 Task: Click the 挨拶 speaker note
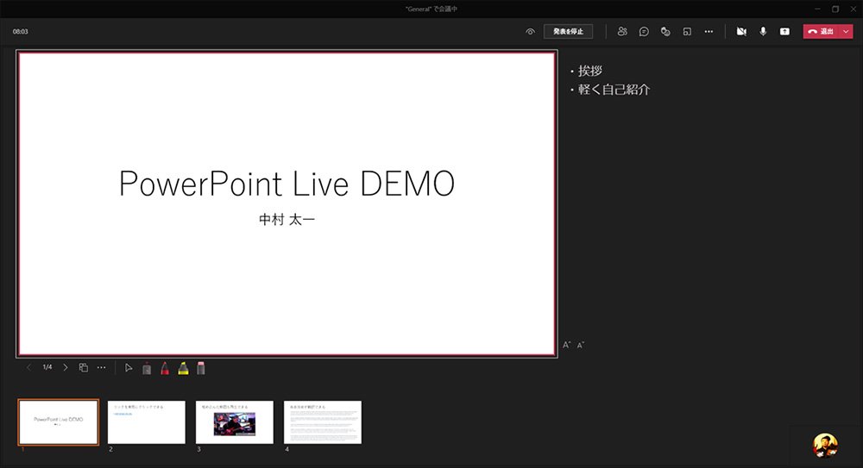590,71
